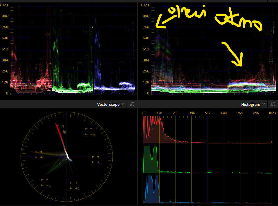Click the green channel trace in the parade scope
Screen dimensions: 278x206
[73, 49]
